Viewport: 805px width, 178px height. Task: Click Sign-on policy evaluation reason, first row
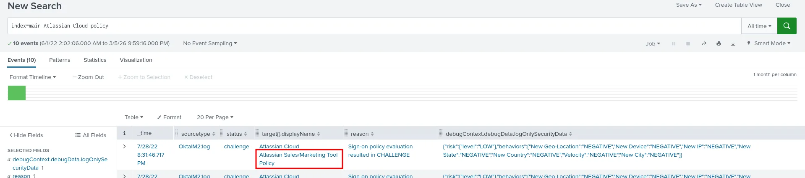380,151
